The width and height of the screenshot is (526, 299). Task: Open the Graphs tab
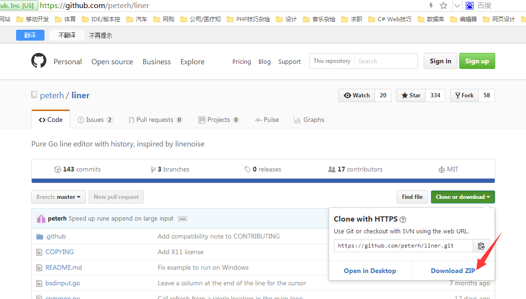tap(309, 120)
